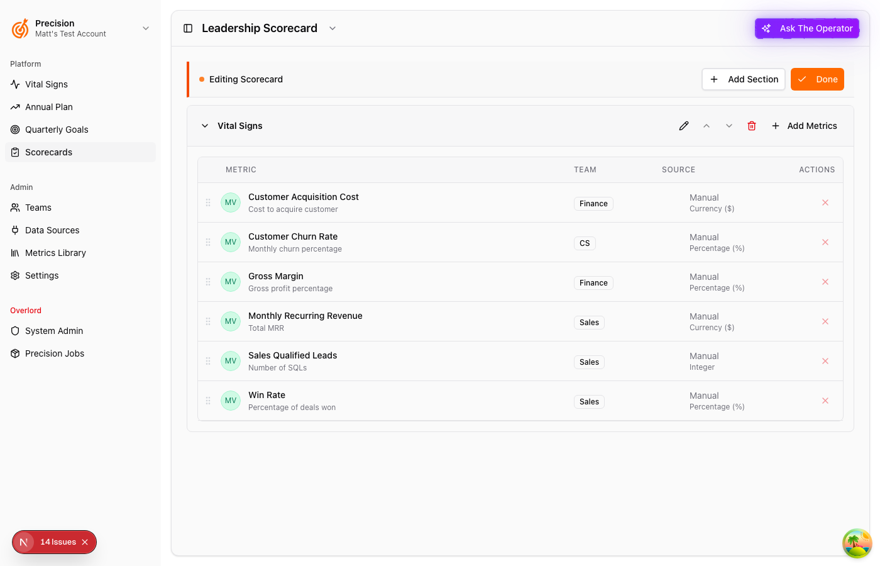Viewport: 880px width, 566px height.
Task: Click Add Section button
Action: coord(744,79)
